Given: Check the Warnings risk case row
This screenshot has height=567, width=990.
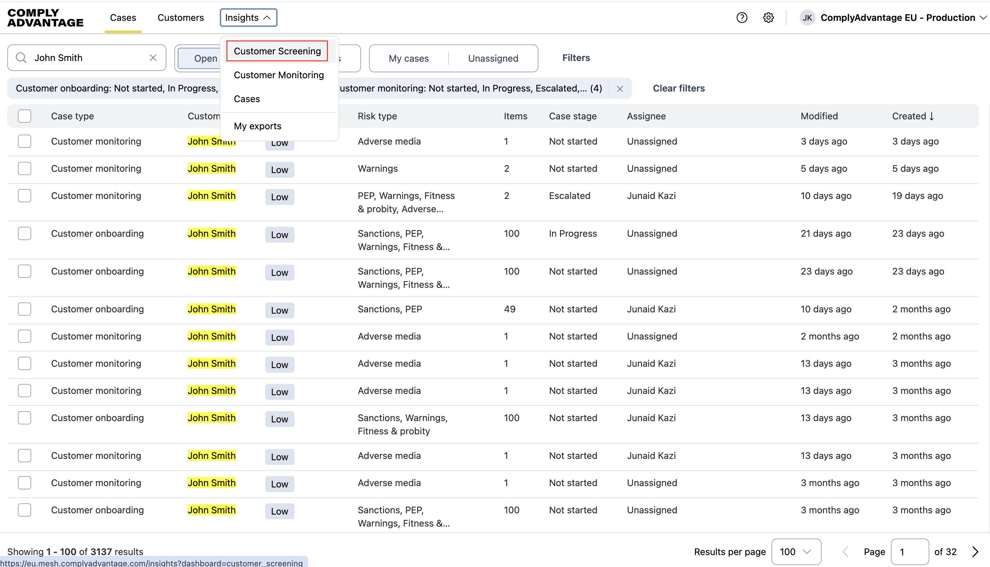Looking at the screenshot, I should [25, 169].
